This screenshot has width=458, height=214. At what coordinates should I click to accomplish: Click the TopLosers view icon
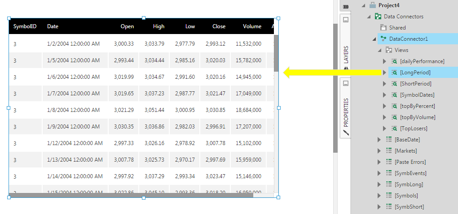(x=394, y=128)
